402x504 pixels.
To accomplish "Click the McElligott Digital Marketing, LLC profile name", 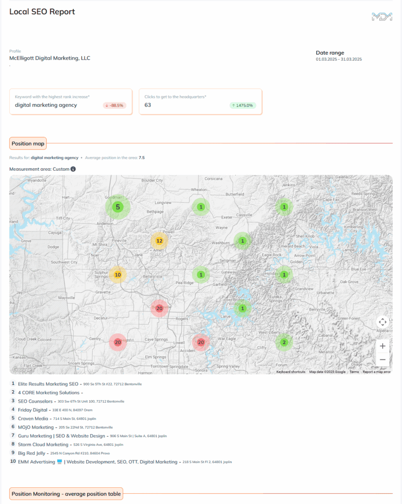I will click(x=50, y=58).
